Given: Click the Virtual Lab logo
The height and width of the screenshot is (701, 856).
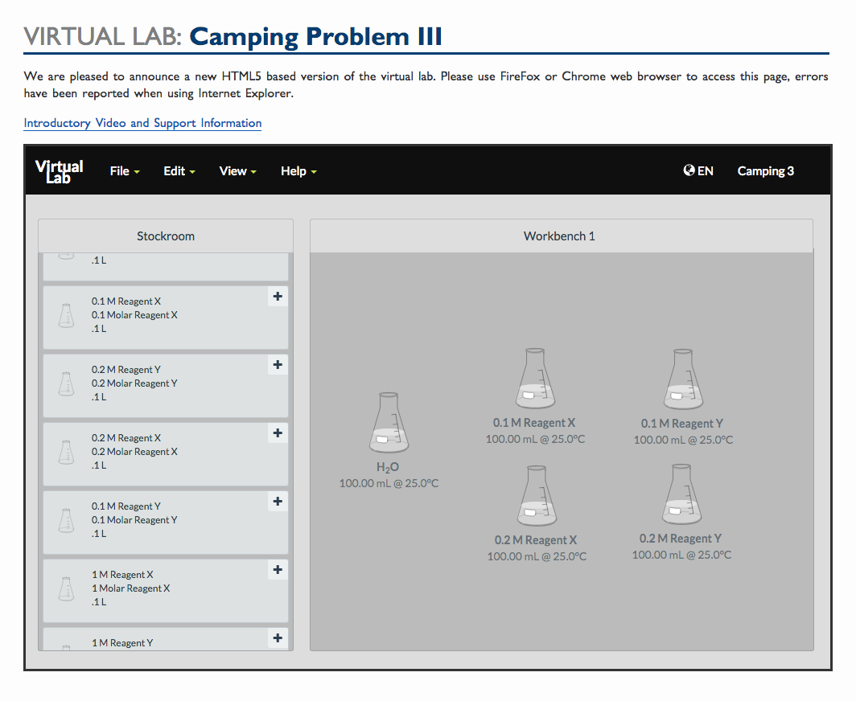Looking at the screenshot, I should [x=59, y=170].
